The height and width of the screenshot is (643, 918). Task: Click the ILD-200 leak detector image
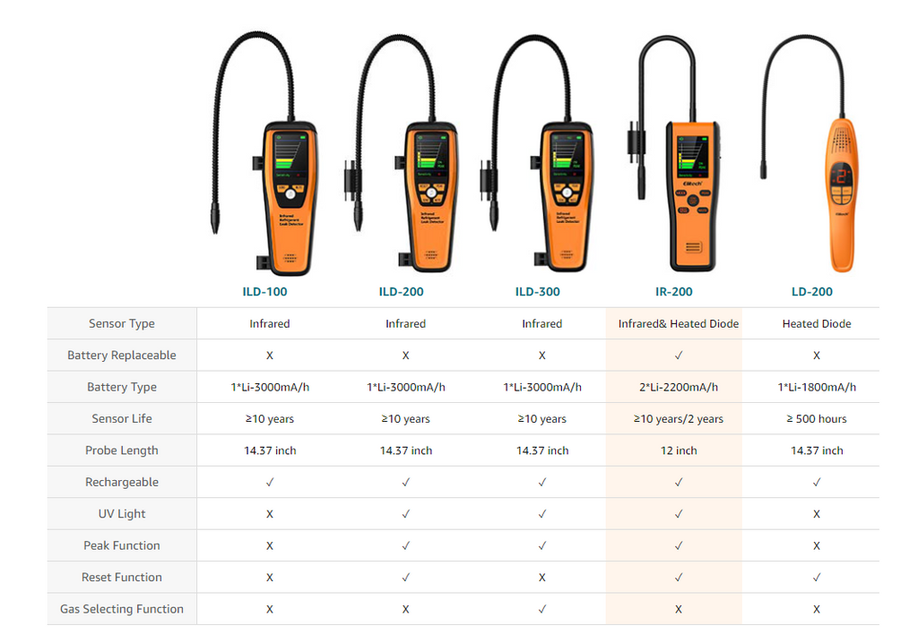pyautogui.click(x=401, y=153)
